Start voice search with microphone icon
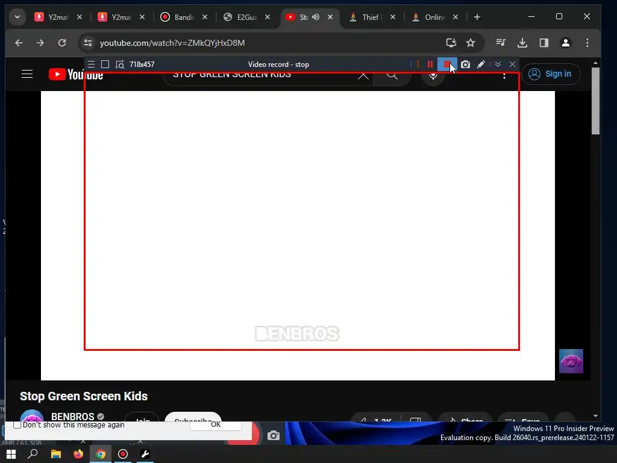 (433, 75)
